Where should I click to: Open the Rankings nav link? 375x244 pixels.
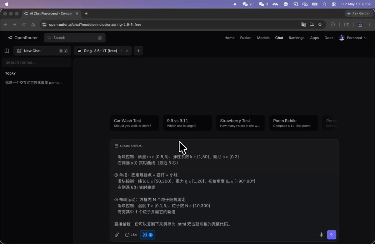tap(297, 38)
